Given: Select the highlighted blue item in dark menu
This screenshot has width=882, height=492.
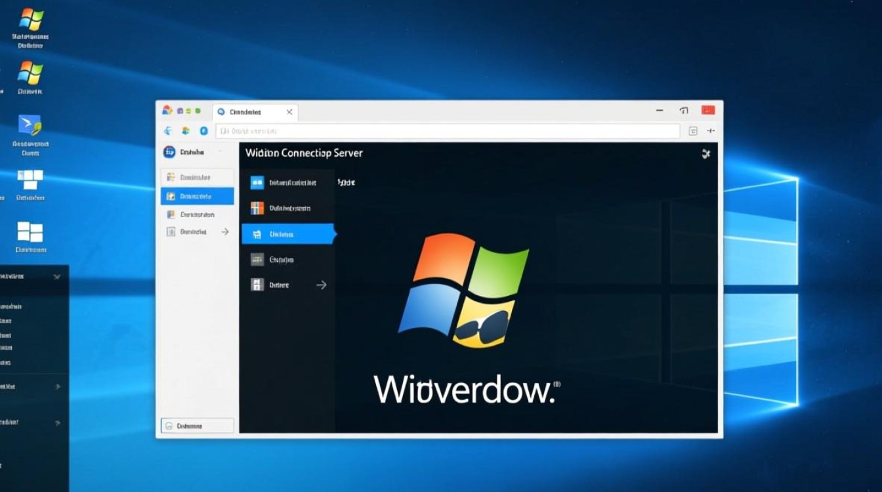Looking at the screenshot, I should 287,234.
